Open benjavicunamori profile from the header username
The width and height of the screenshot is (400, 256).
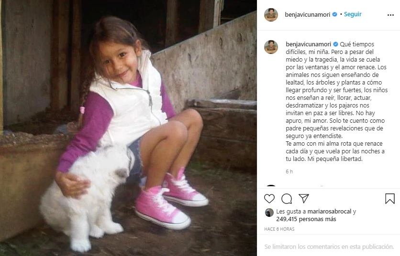(x=307, y=14)
